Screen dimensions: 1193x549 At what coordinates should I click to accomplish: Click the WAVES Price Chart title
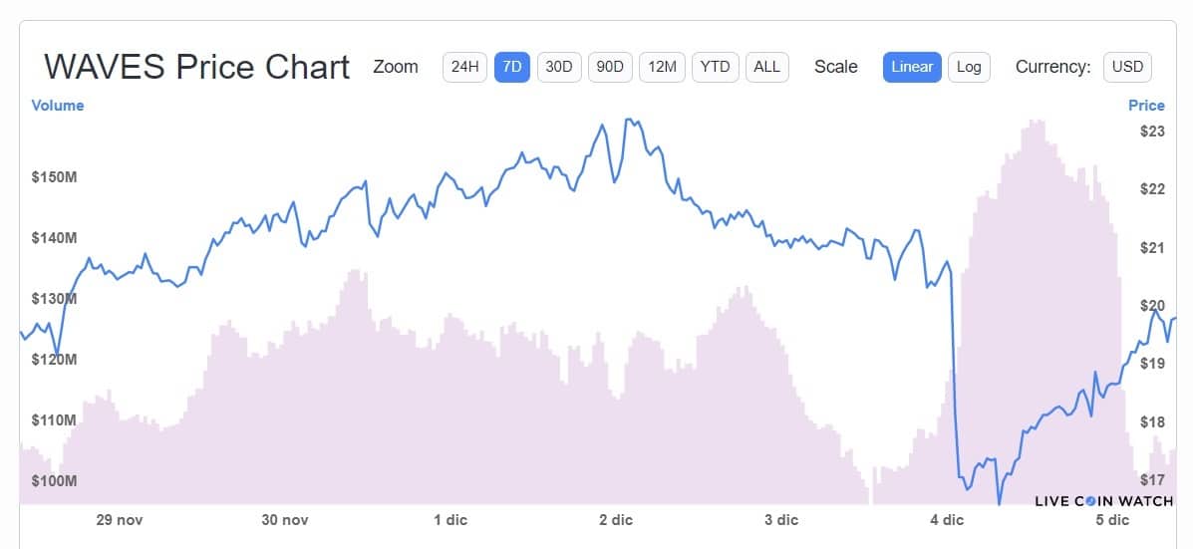click(x=197, y=67)
